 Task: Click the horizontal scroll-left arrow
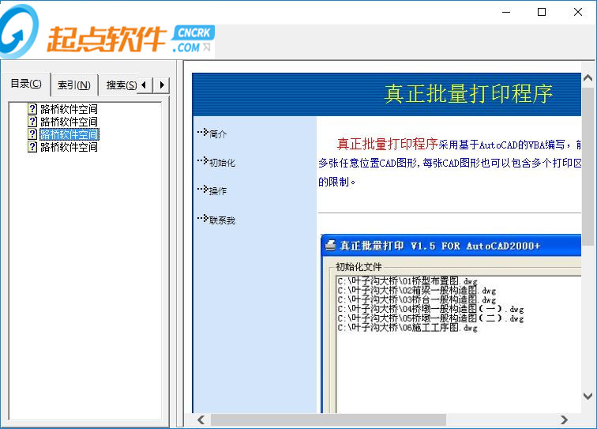pyautogui.click(x=201, y=420)
